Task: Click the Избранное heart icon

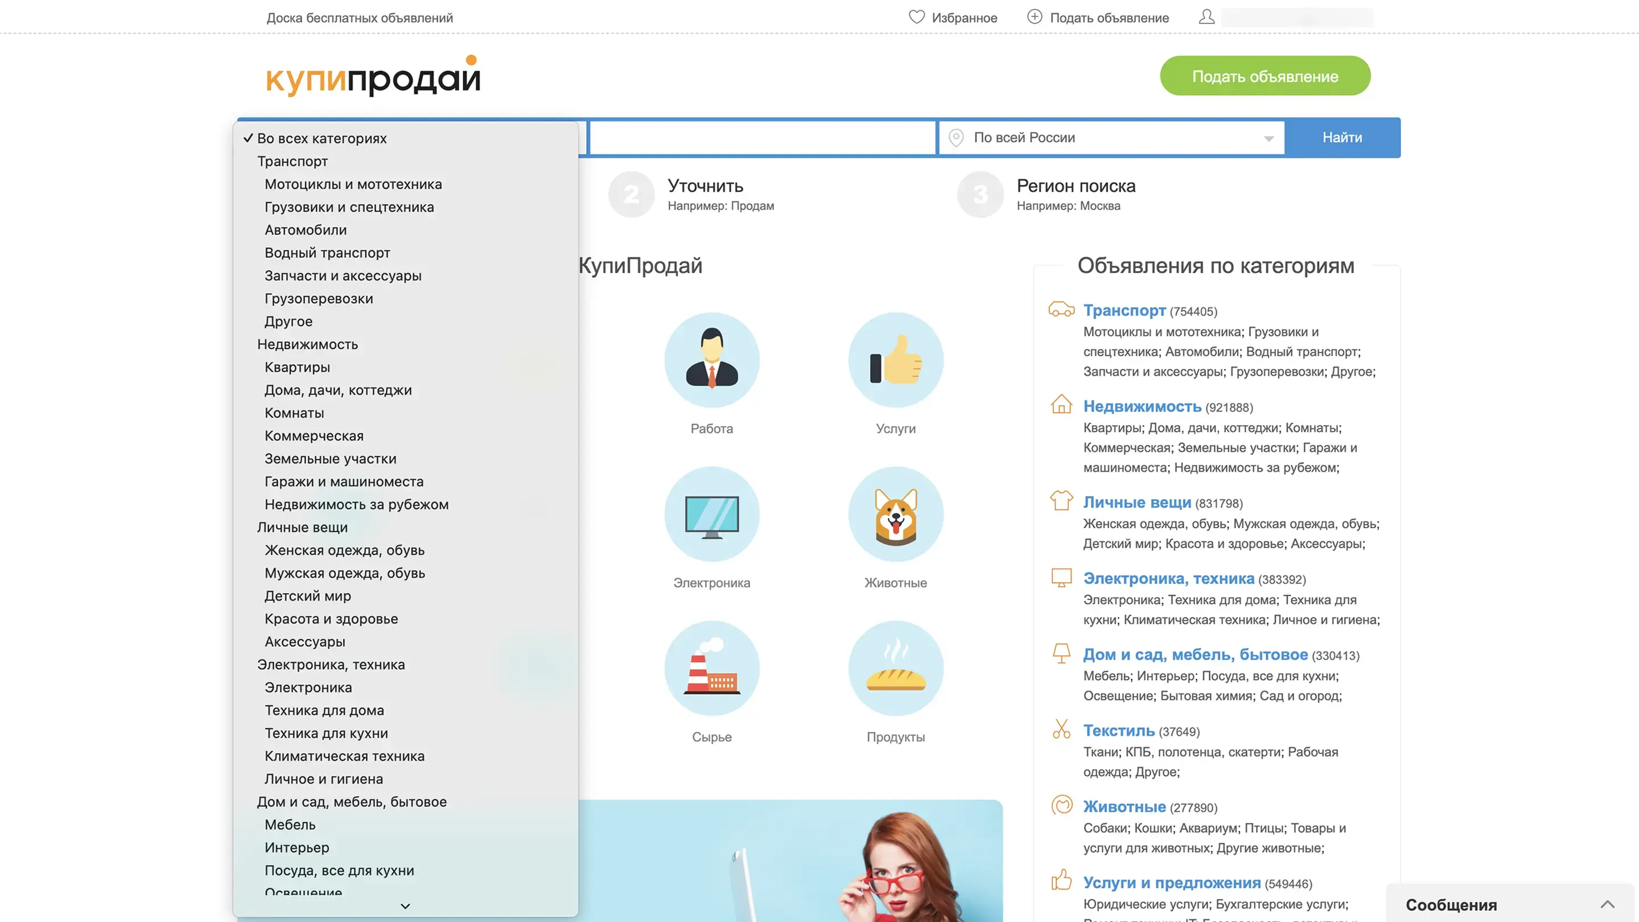Action: point(916,17)
